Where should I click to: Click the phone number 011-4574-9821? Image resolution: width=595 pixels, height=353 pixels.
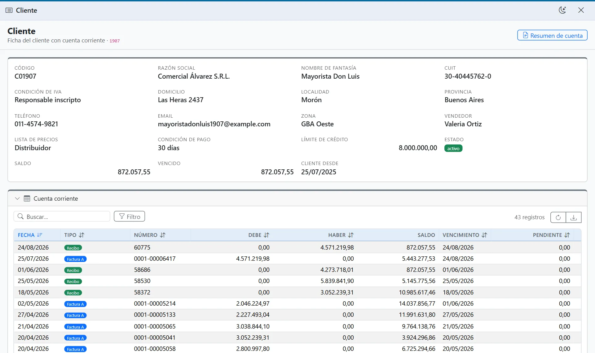click(x=36, y=124)
